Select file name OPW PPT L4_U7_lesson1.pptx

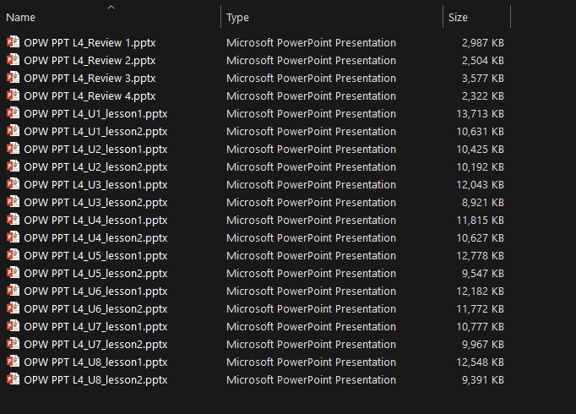[95, 327]
